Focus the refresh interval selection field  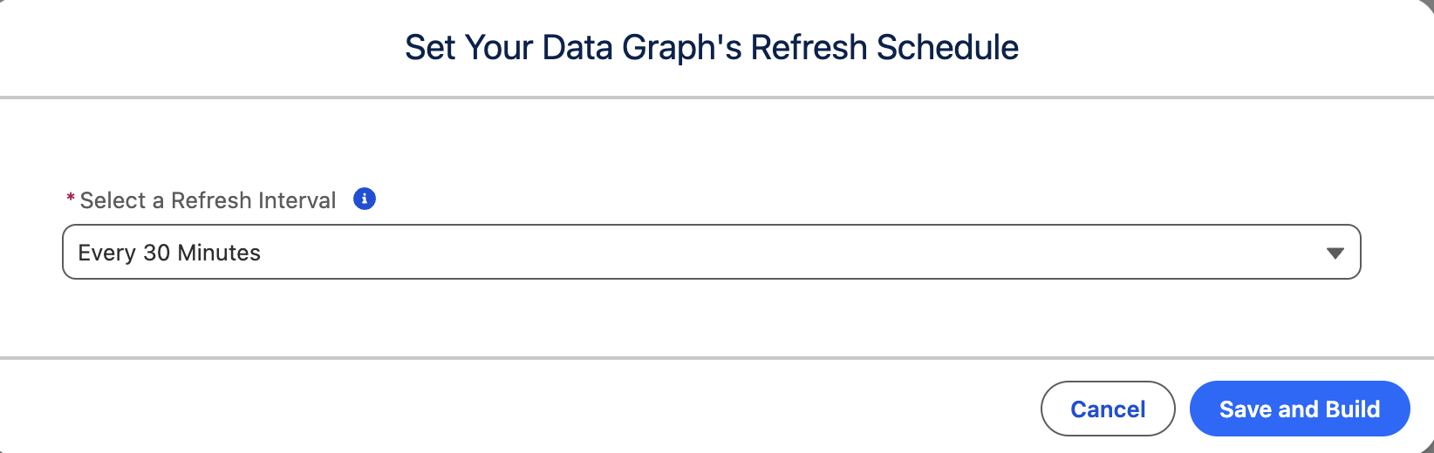[x=711, y=253]
